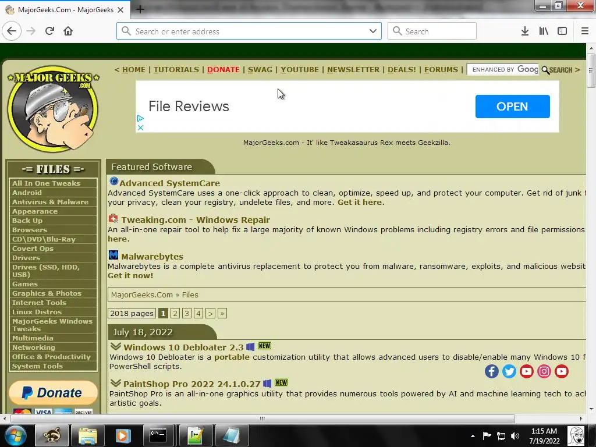Open the MajorGeeks Twitter icon
The height and width of the screenshot is (447, 596).
[x=509, y=371]
